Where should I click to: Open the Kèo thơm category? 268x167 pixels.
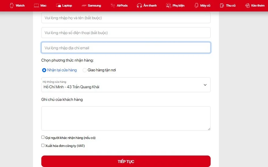[258, 5]
